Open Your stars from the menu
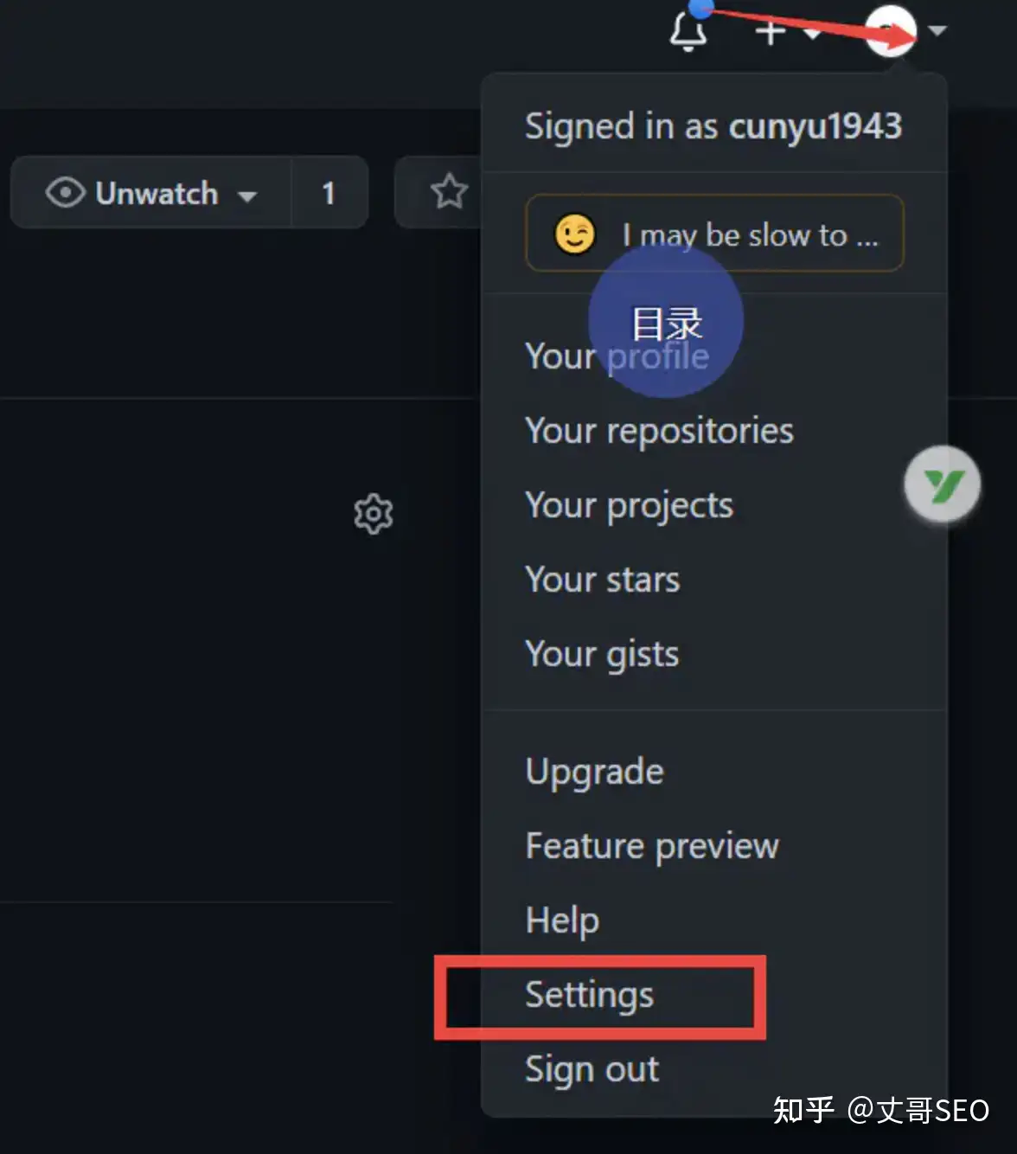 click(602, 580)
